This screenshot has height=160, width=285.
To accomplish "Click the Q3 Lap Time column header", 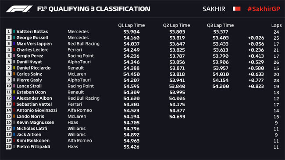I will pyautogui.click(x=220, y=25).
